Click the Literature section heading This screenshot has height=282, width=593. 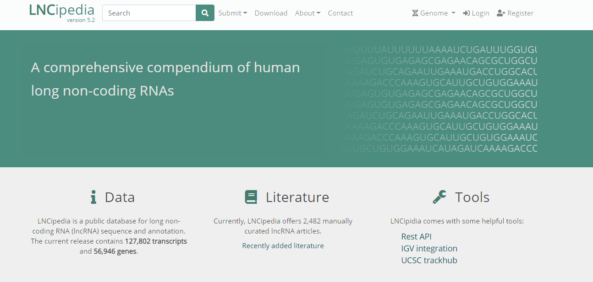(x=297, y=197)
